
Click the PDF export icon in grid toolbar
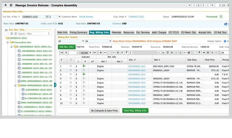pos(159,53)
